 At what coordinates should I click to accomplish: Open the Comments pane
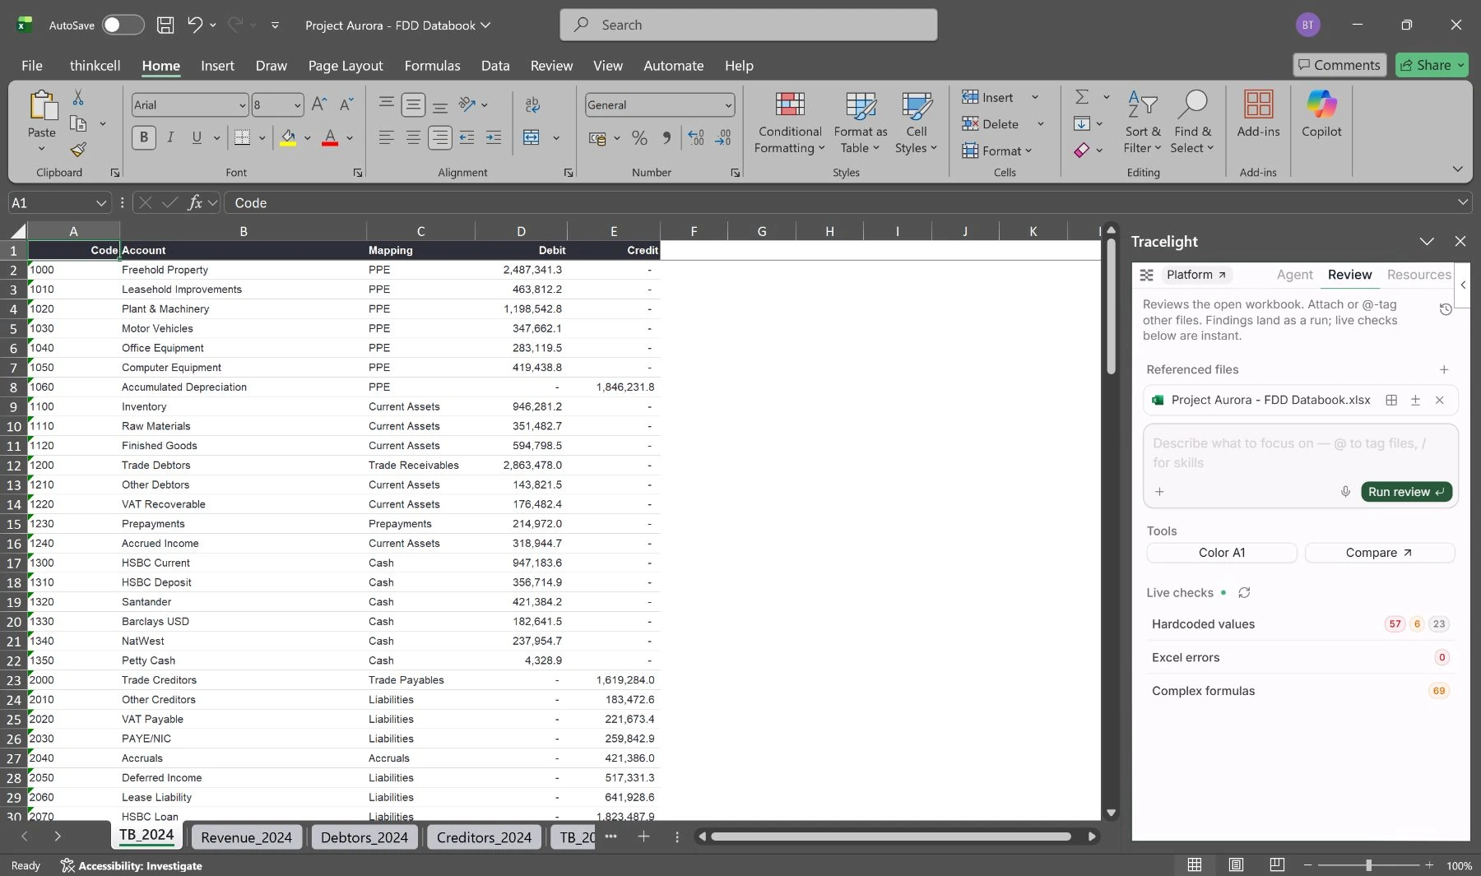tap(1339, 65)
